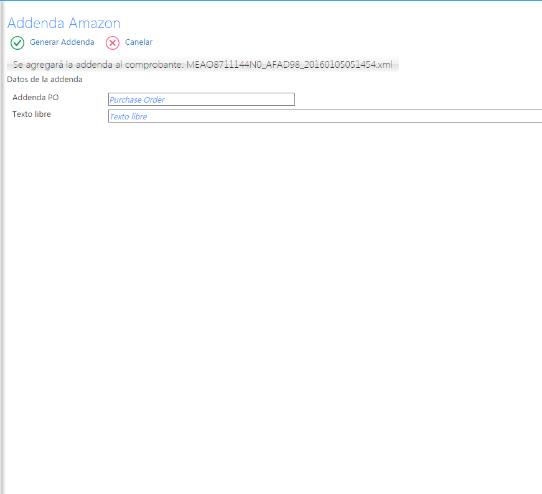The image size is (542, 494).
Task: Focus the Texto libre input field
Action: click(325, 116)
